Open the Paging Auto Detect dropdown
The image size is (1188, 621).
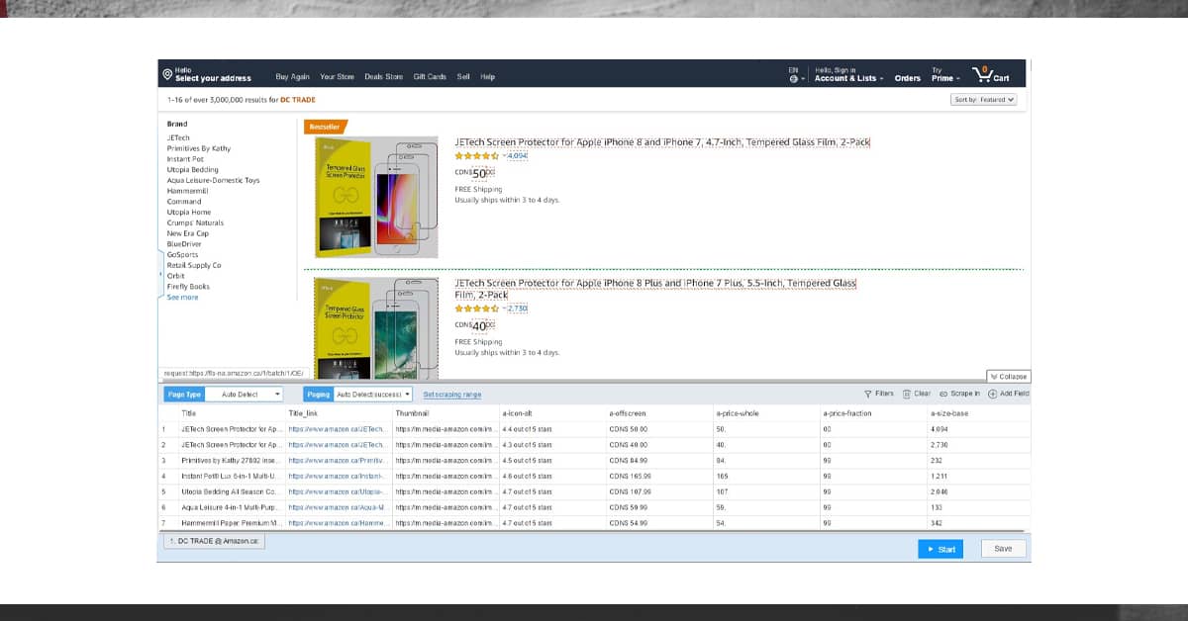(373, 394)
